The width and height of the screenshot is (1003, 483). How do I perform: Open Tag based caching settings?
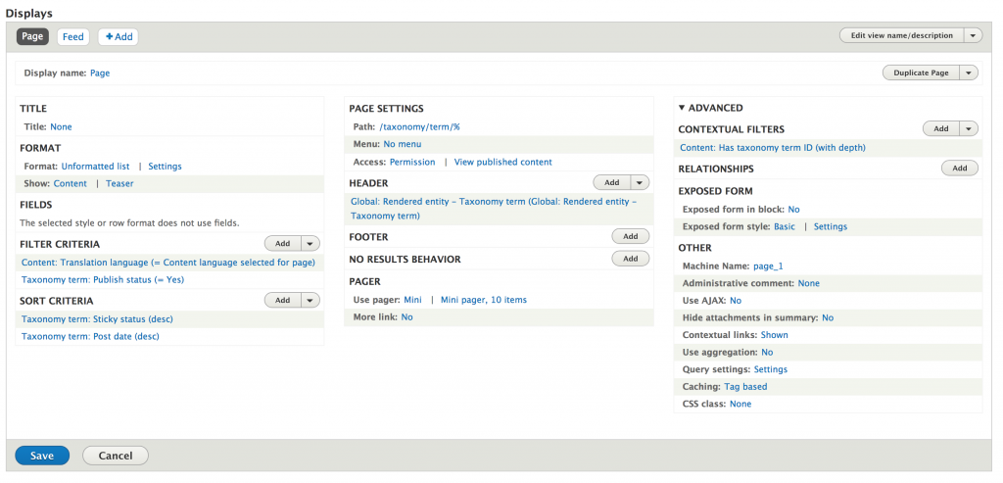(745, 387)
